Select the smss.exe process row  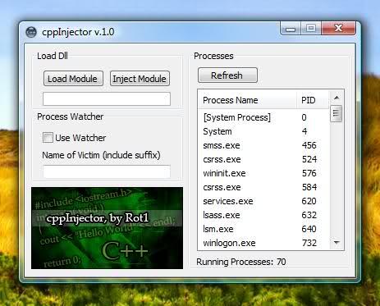point(263,145)
